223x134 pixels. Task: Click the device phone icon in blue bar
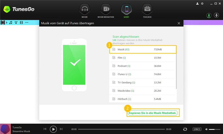(x=3, y=23)
